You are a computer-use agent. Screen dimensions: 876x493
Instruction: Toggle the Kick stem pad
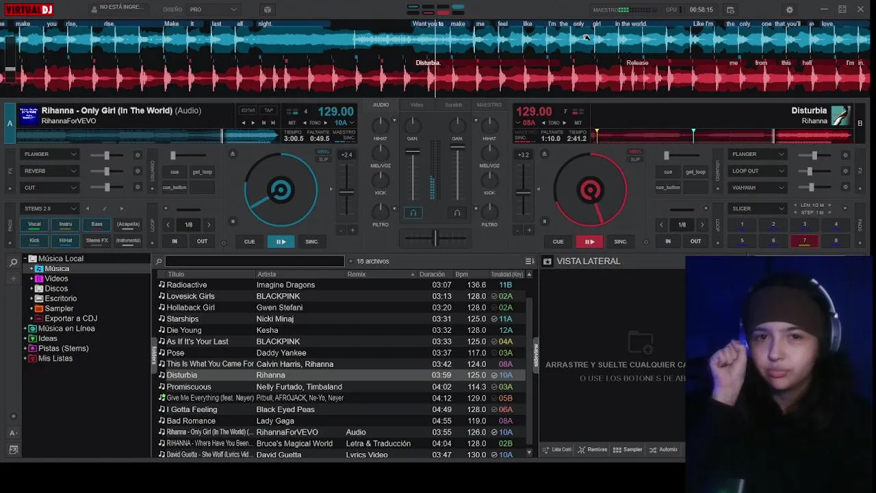tap(34, 241)
